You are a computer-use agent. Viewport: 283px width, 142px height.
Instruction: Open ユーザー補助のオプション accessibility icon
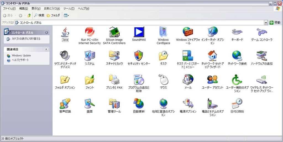point(237,80)
